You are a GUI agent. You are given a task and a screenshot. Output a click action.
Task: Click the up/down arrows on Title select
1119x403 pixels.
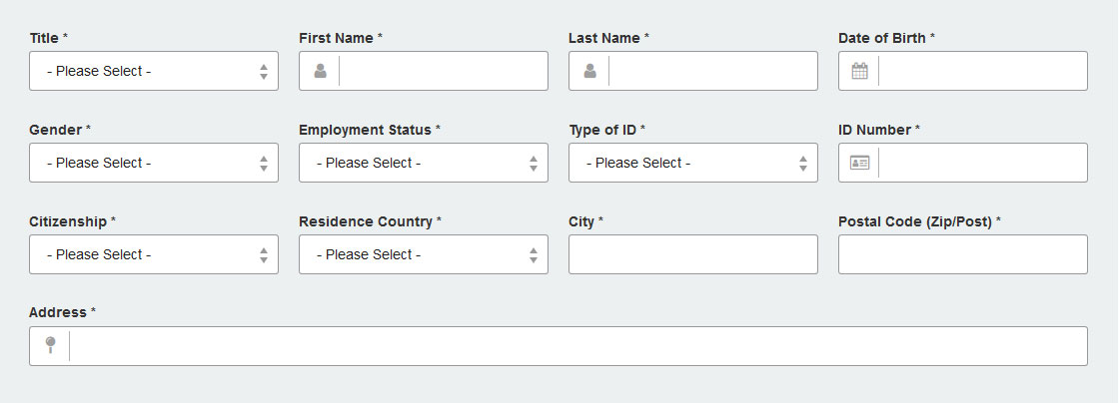(x=264, y=71)
